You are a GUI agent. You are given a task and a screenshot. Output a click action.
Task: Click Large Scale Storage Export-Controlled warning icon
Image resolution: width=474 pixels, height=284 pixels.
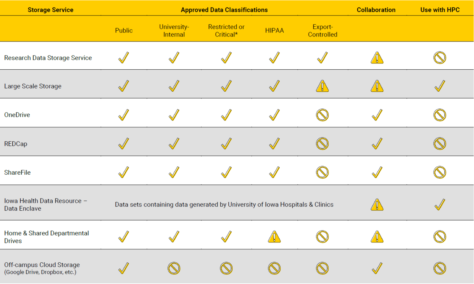(322, 86)
